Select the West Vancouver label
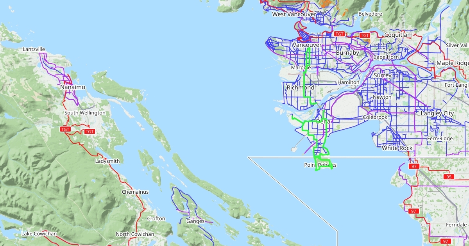 [294, 14]
